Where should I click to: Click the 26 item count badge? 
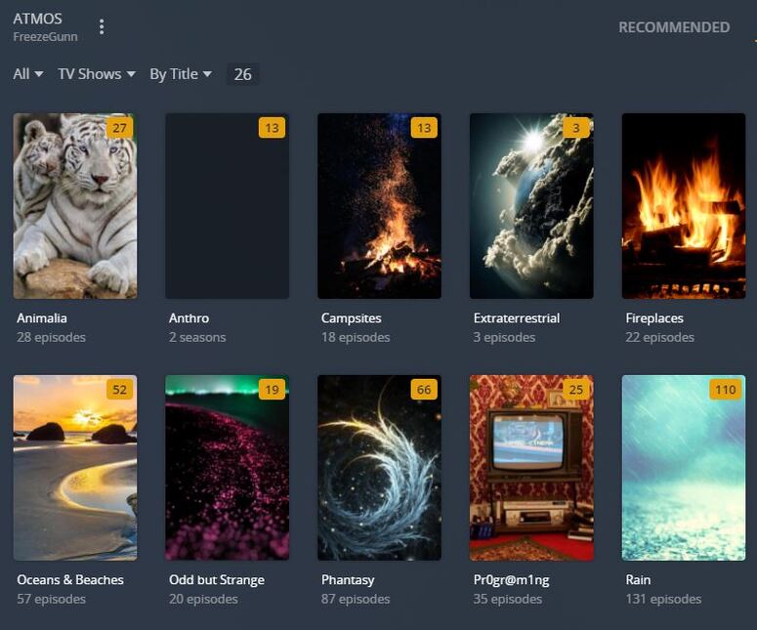[x=243, y=74]
